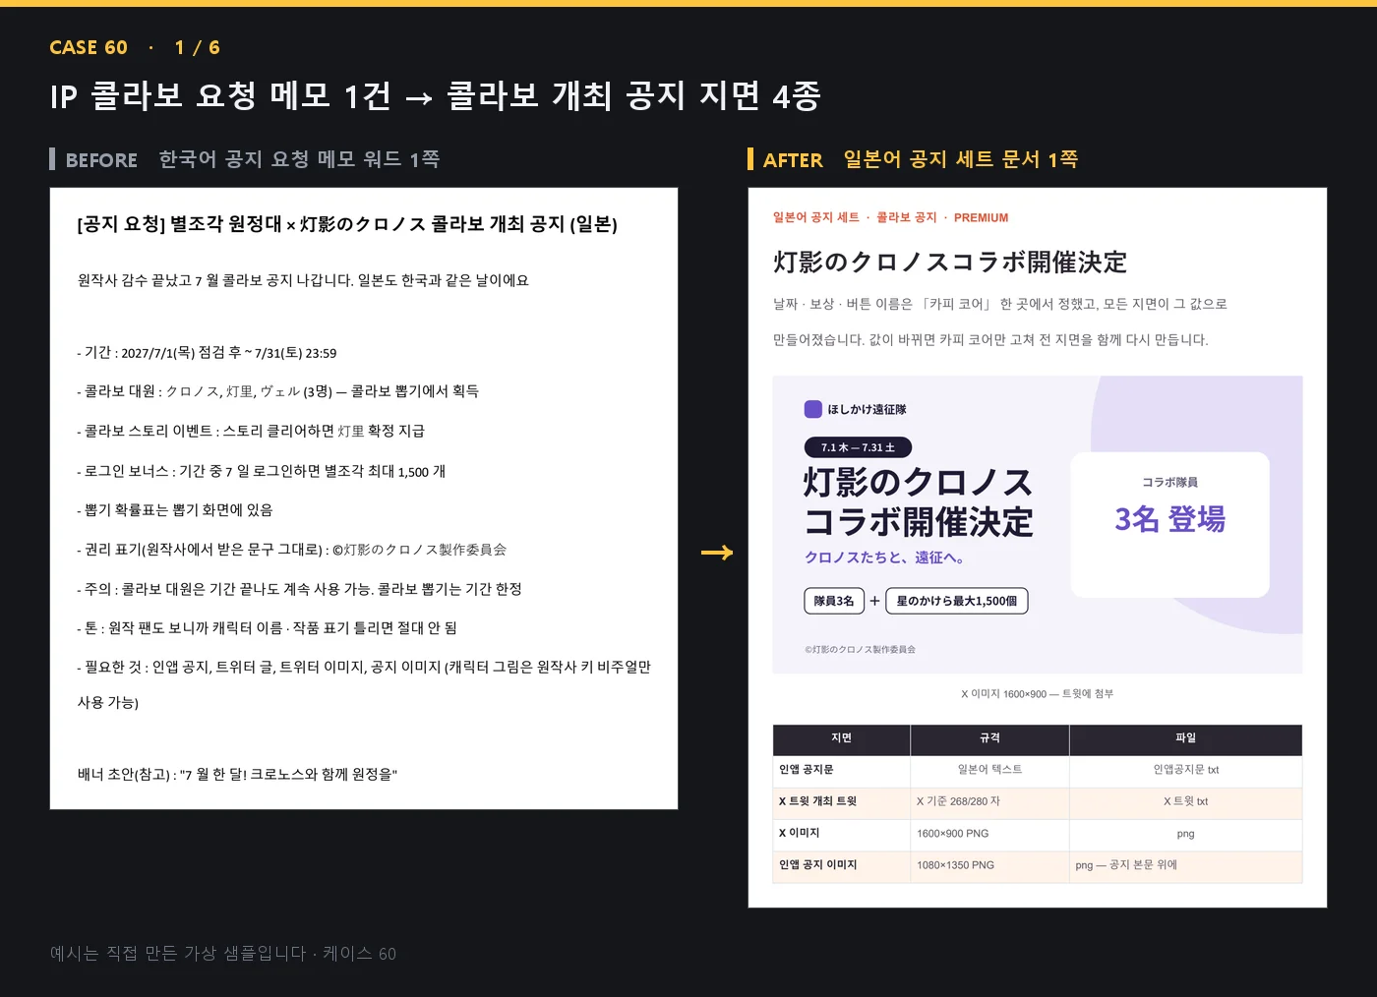Image resolution: width=1377 pixels, height=997 pixels.
Task: Click the "星のかけら最大1,500個" badge
Action: [957, 601]
